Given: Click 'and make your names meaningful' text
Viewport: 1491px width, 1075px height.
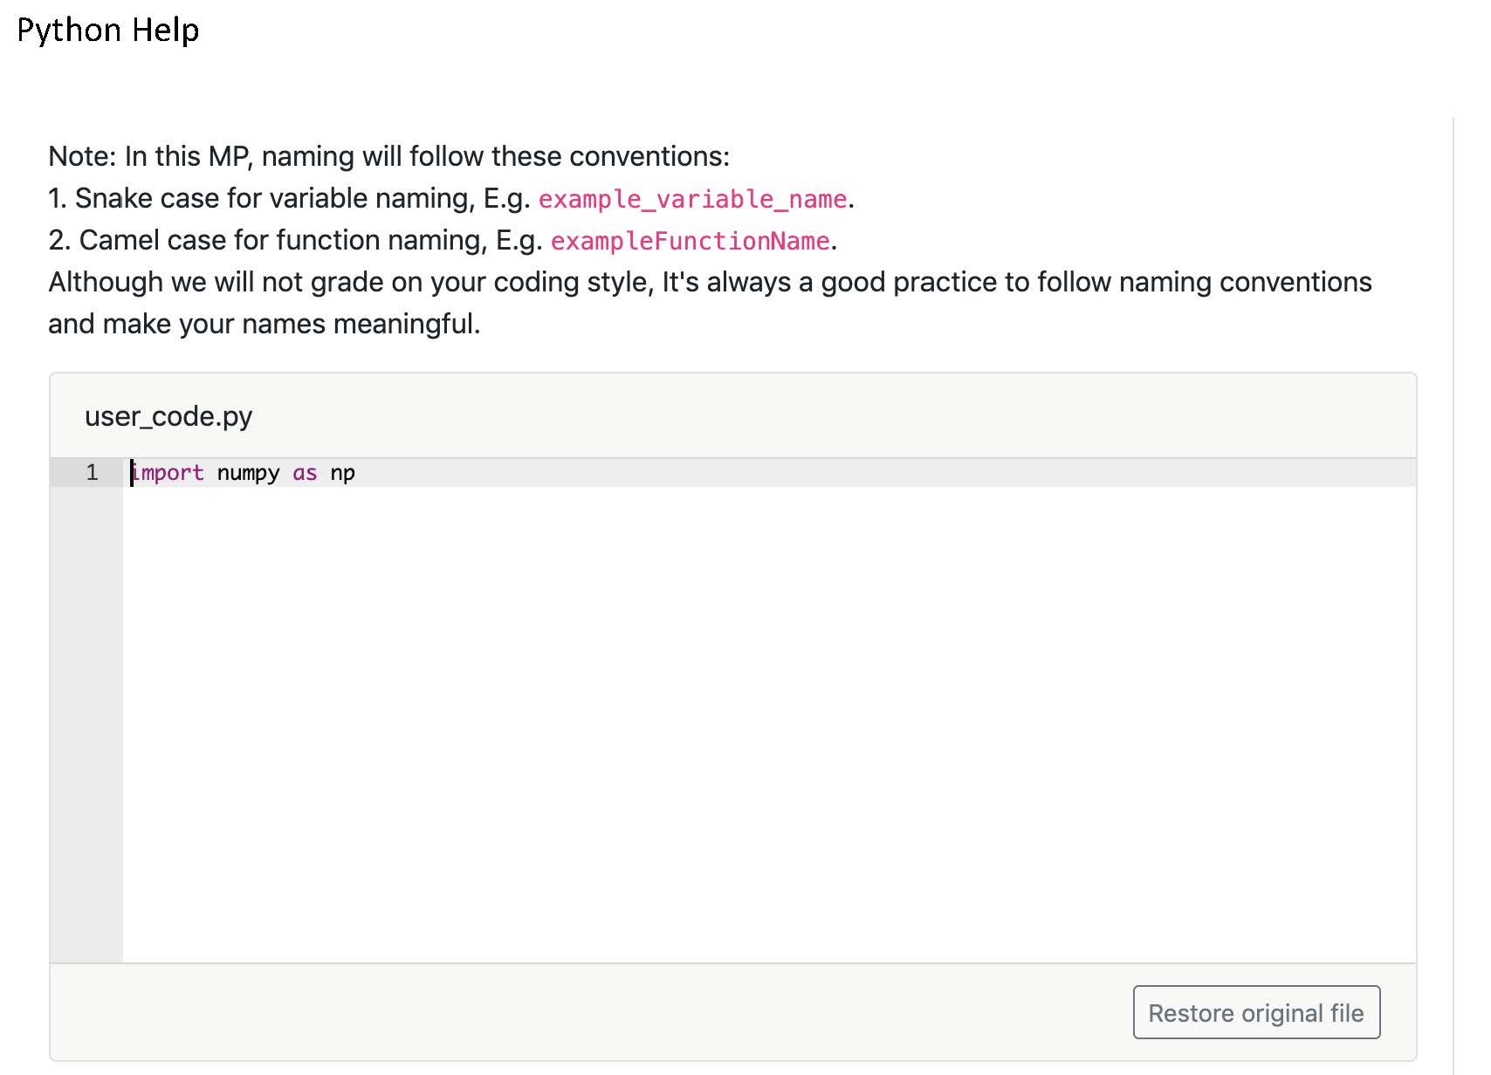Looking at the screenshot, I should click(264, 324).
